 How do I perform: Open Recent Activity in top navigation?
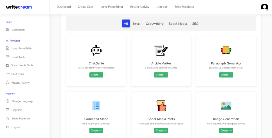140,7
